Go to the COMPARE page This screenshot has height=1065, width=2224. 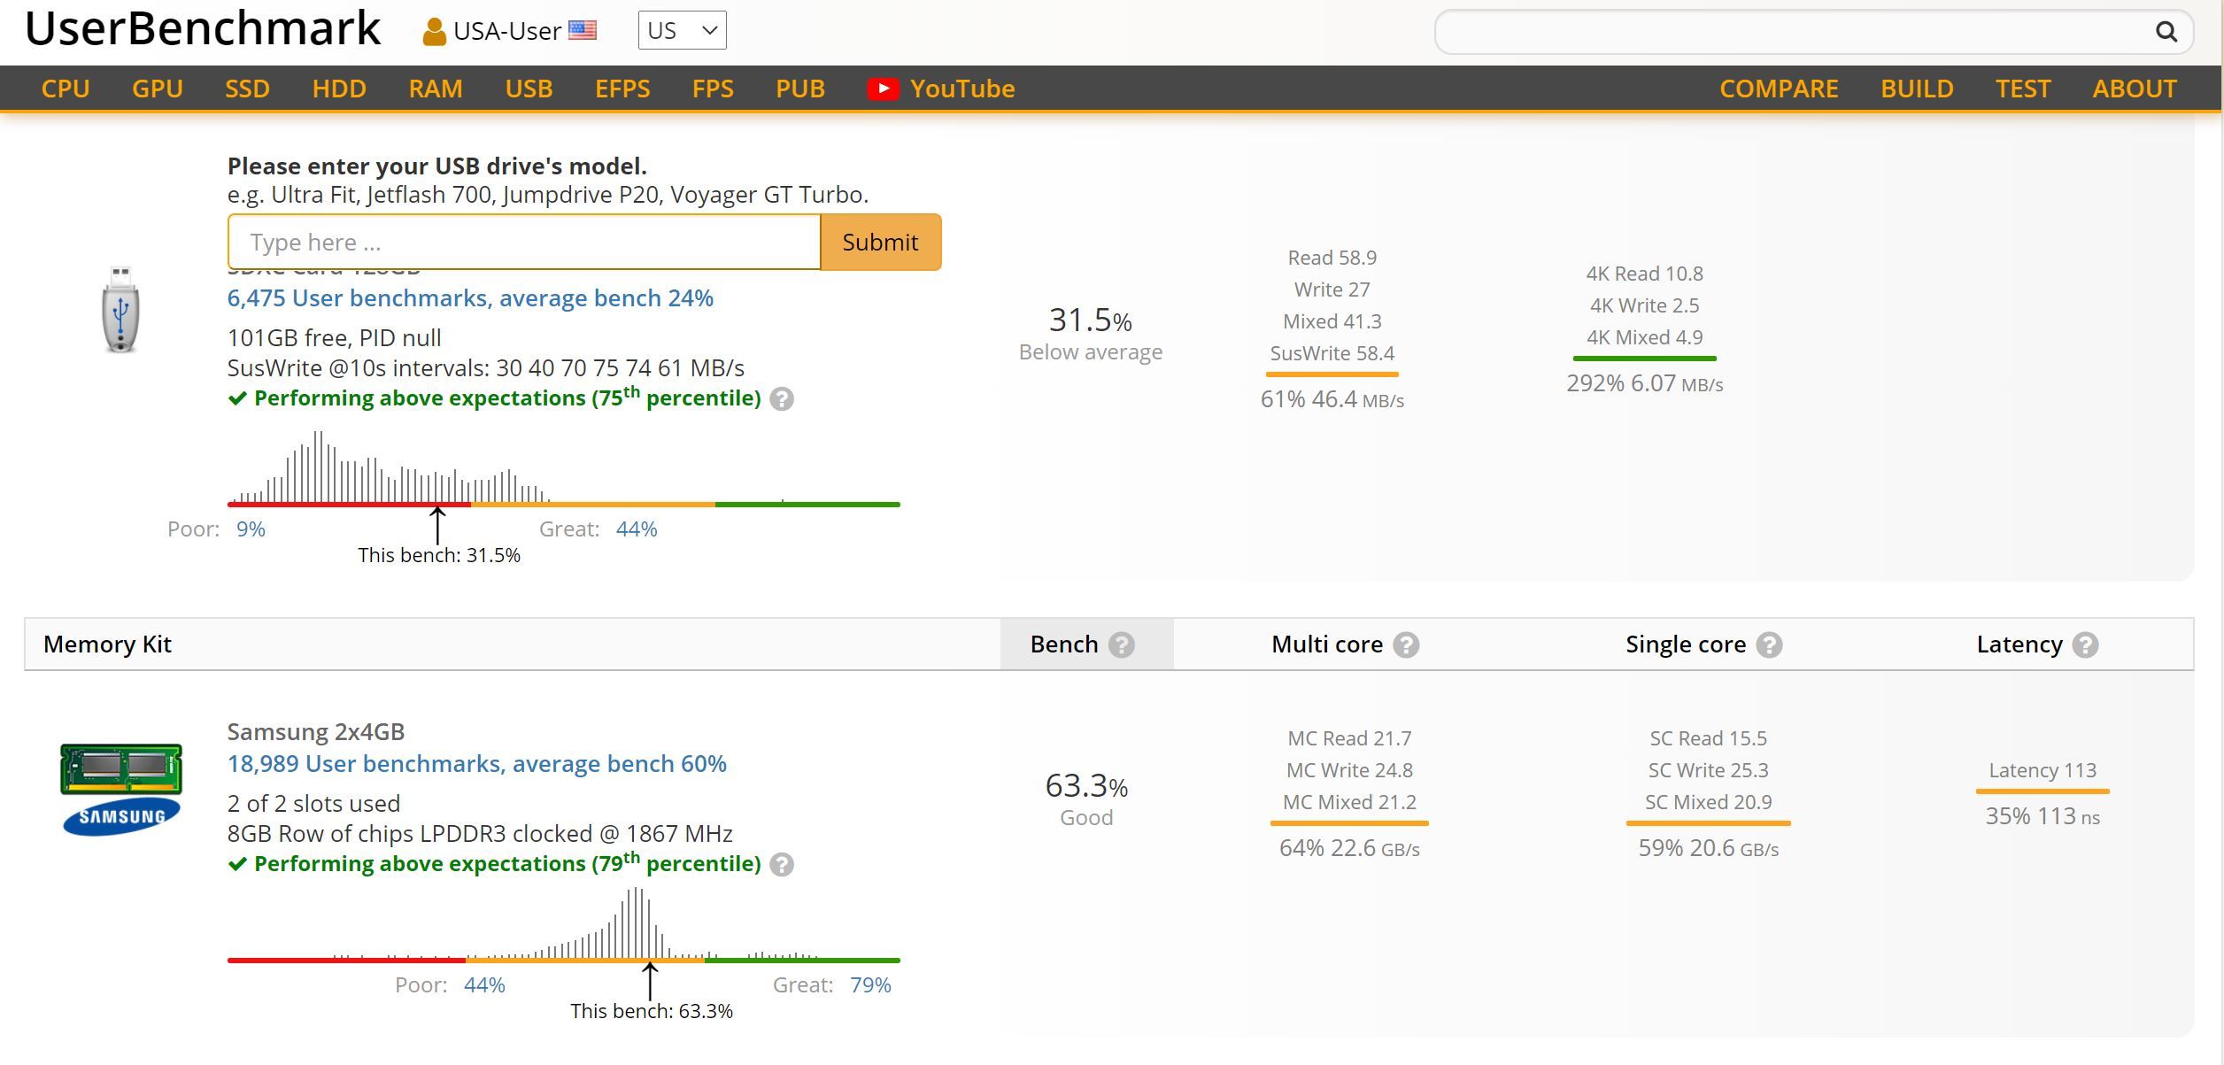pyautogui.click(x=1779, y=89)
